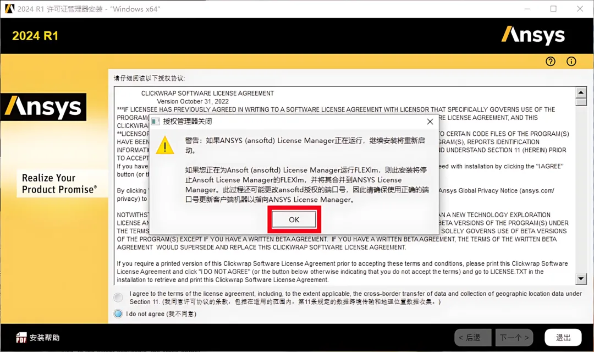Click the license text scrollbar up arrow
The image size is (594, 352).
(x=581, y=92)
